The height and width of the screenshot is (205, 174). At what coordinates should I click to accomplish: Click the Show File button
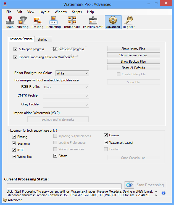click(133, 82)
